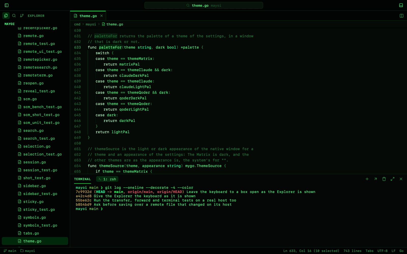Open sidebar.go in the explorer
The image size is (407, 254).
point(35,186)
